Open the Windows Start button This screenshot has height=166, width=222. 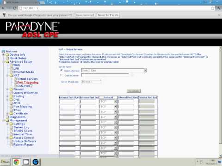[5, 162]
